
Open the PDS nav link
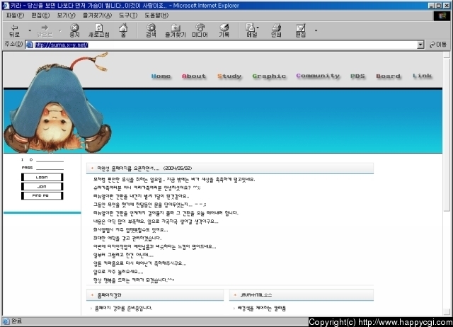[357, 76]
